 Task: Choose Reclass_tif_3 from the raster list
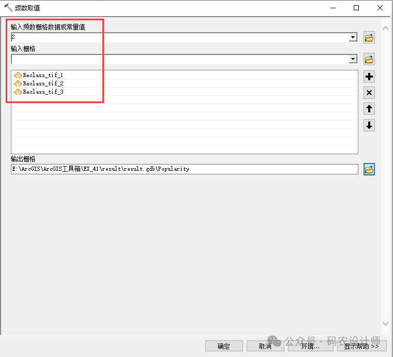[x=42, y=92]
